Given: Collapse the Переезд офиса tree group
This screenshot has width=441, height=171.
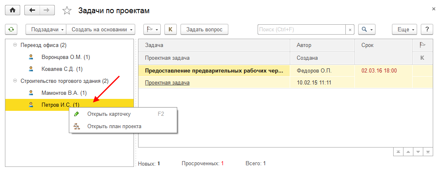Looking at the screenshot, I should (x=15, y=45).
